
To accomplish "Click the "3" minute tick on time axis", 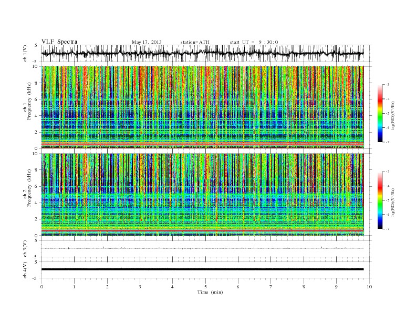I will [140, 287].
